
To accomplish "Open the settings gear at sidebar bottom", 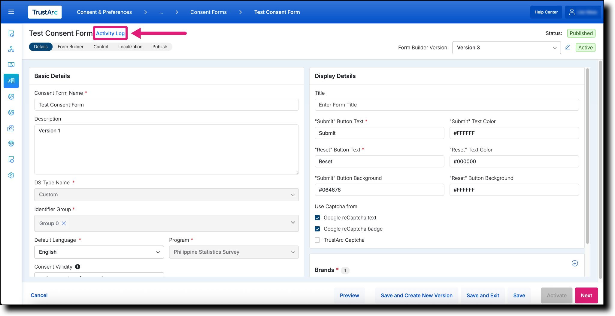I will [11, 175].
